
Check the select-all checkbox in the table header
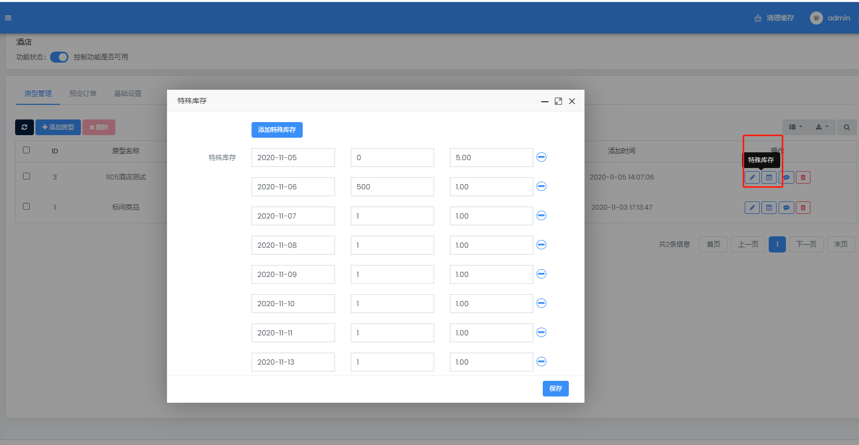pyautogui.click(x=27, y=150)
